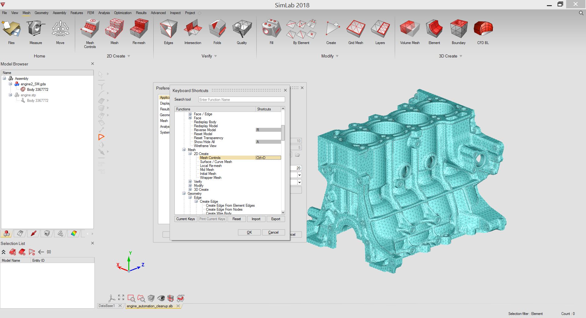Select the Fill modify tool

click(271, 32)
